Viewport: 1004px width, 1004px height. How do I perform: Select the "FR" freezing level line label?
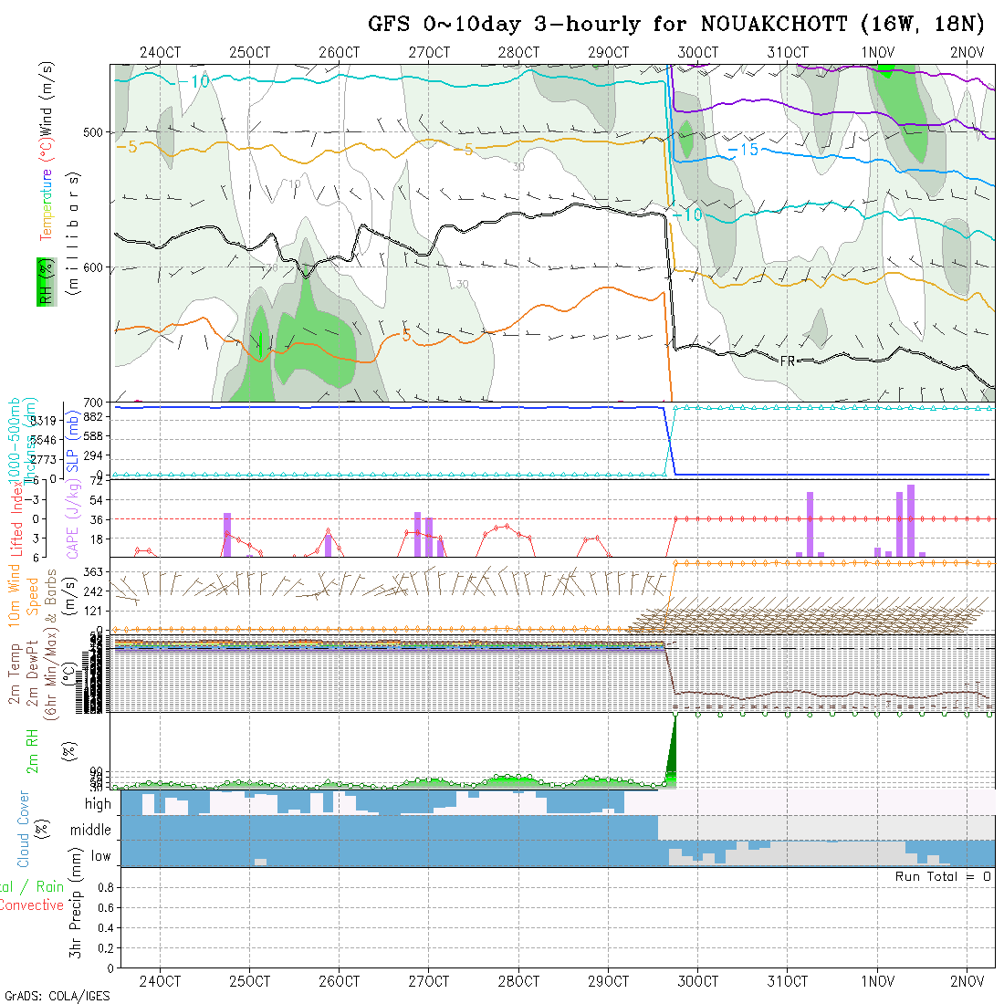788,361
